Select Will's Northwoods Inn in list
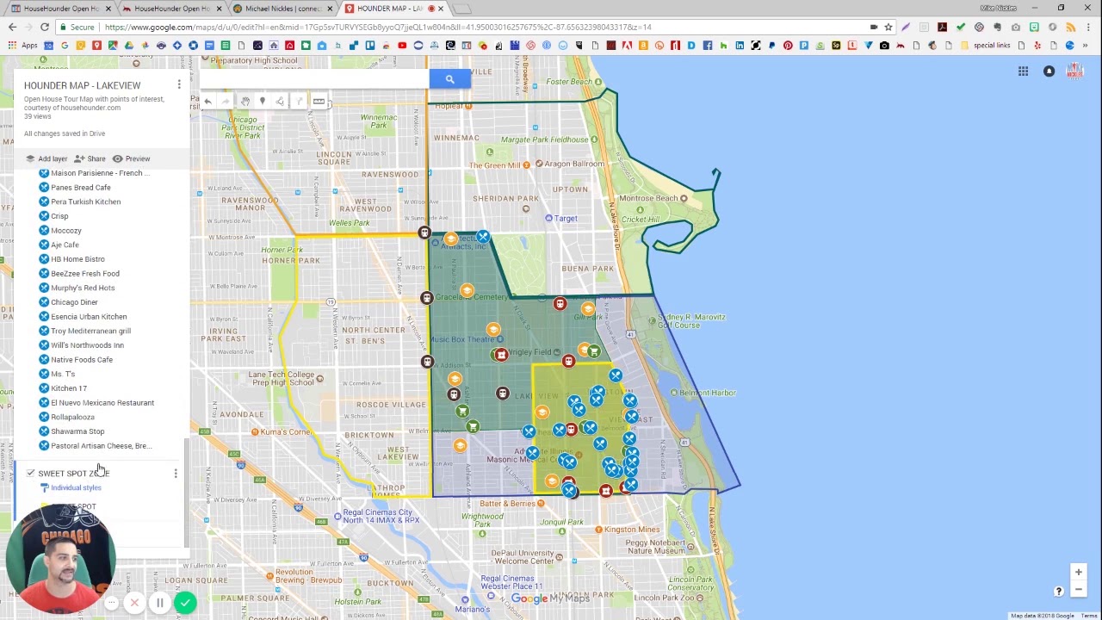The image size is (1102, 620). click(x=87, y=345)
